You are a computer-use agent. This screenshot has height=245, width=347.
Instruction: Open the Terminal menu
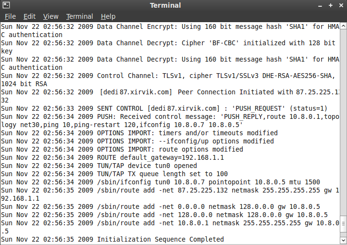coord(80,16)
